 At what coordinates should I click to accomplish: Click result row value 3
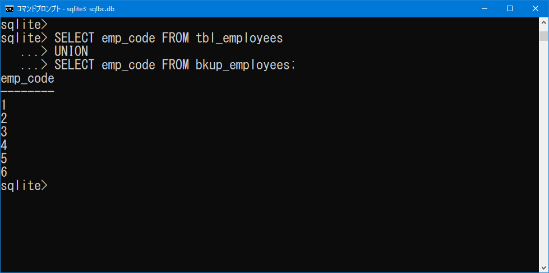click(x=4, y=132)
